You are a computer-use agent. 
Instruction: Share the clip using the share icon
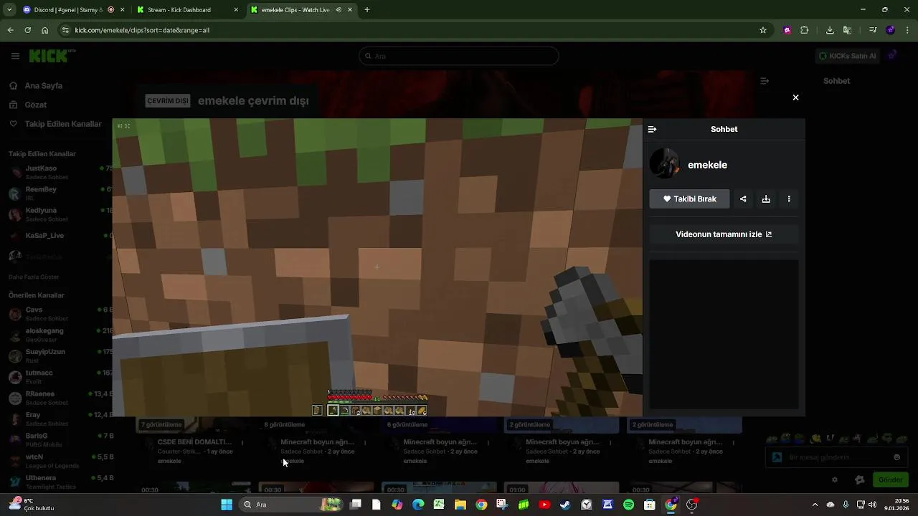[743, 199]
